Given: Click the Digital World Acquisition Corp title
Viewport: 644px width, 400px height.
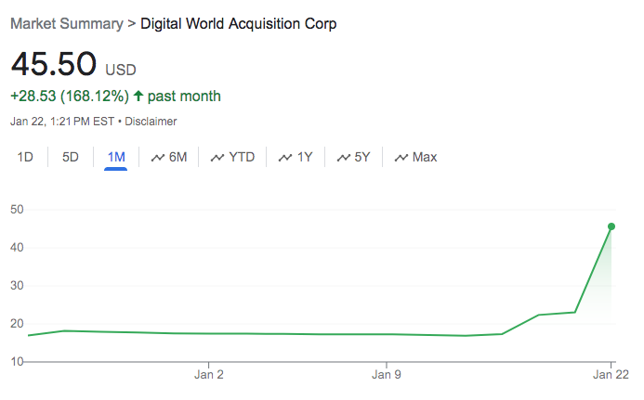Looking at the screenshot, I should (238, 23).
